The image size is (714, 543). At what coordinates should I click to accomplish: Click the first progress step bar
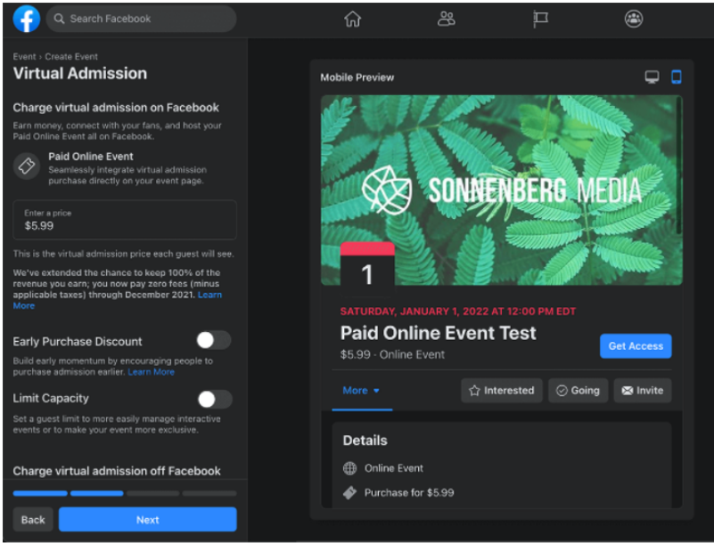coord(40,493)
